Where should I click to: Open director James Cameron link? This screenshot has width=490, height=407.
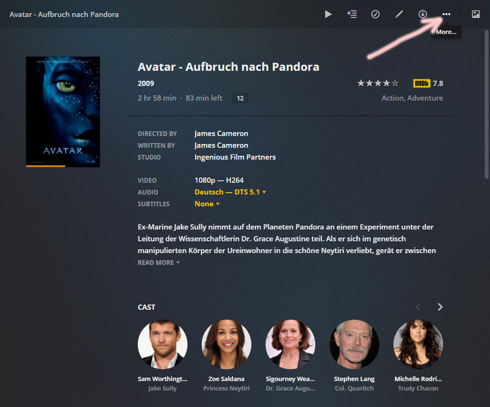[x=221, y=134]
